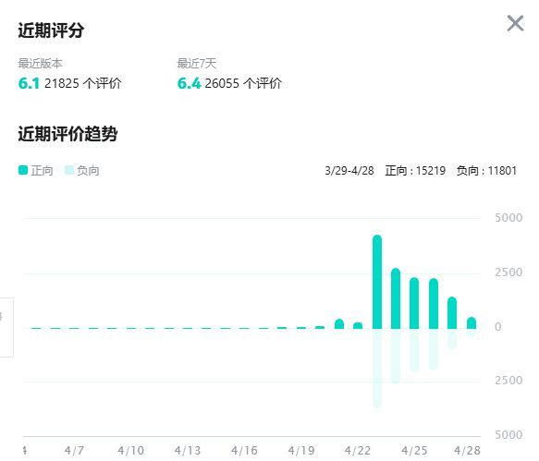Click the 6.4 seven-day score

189,83
